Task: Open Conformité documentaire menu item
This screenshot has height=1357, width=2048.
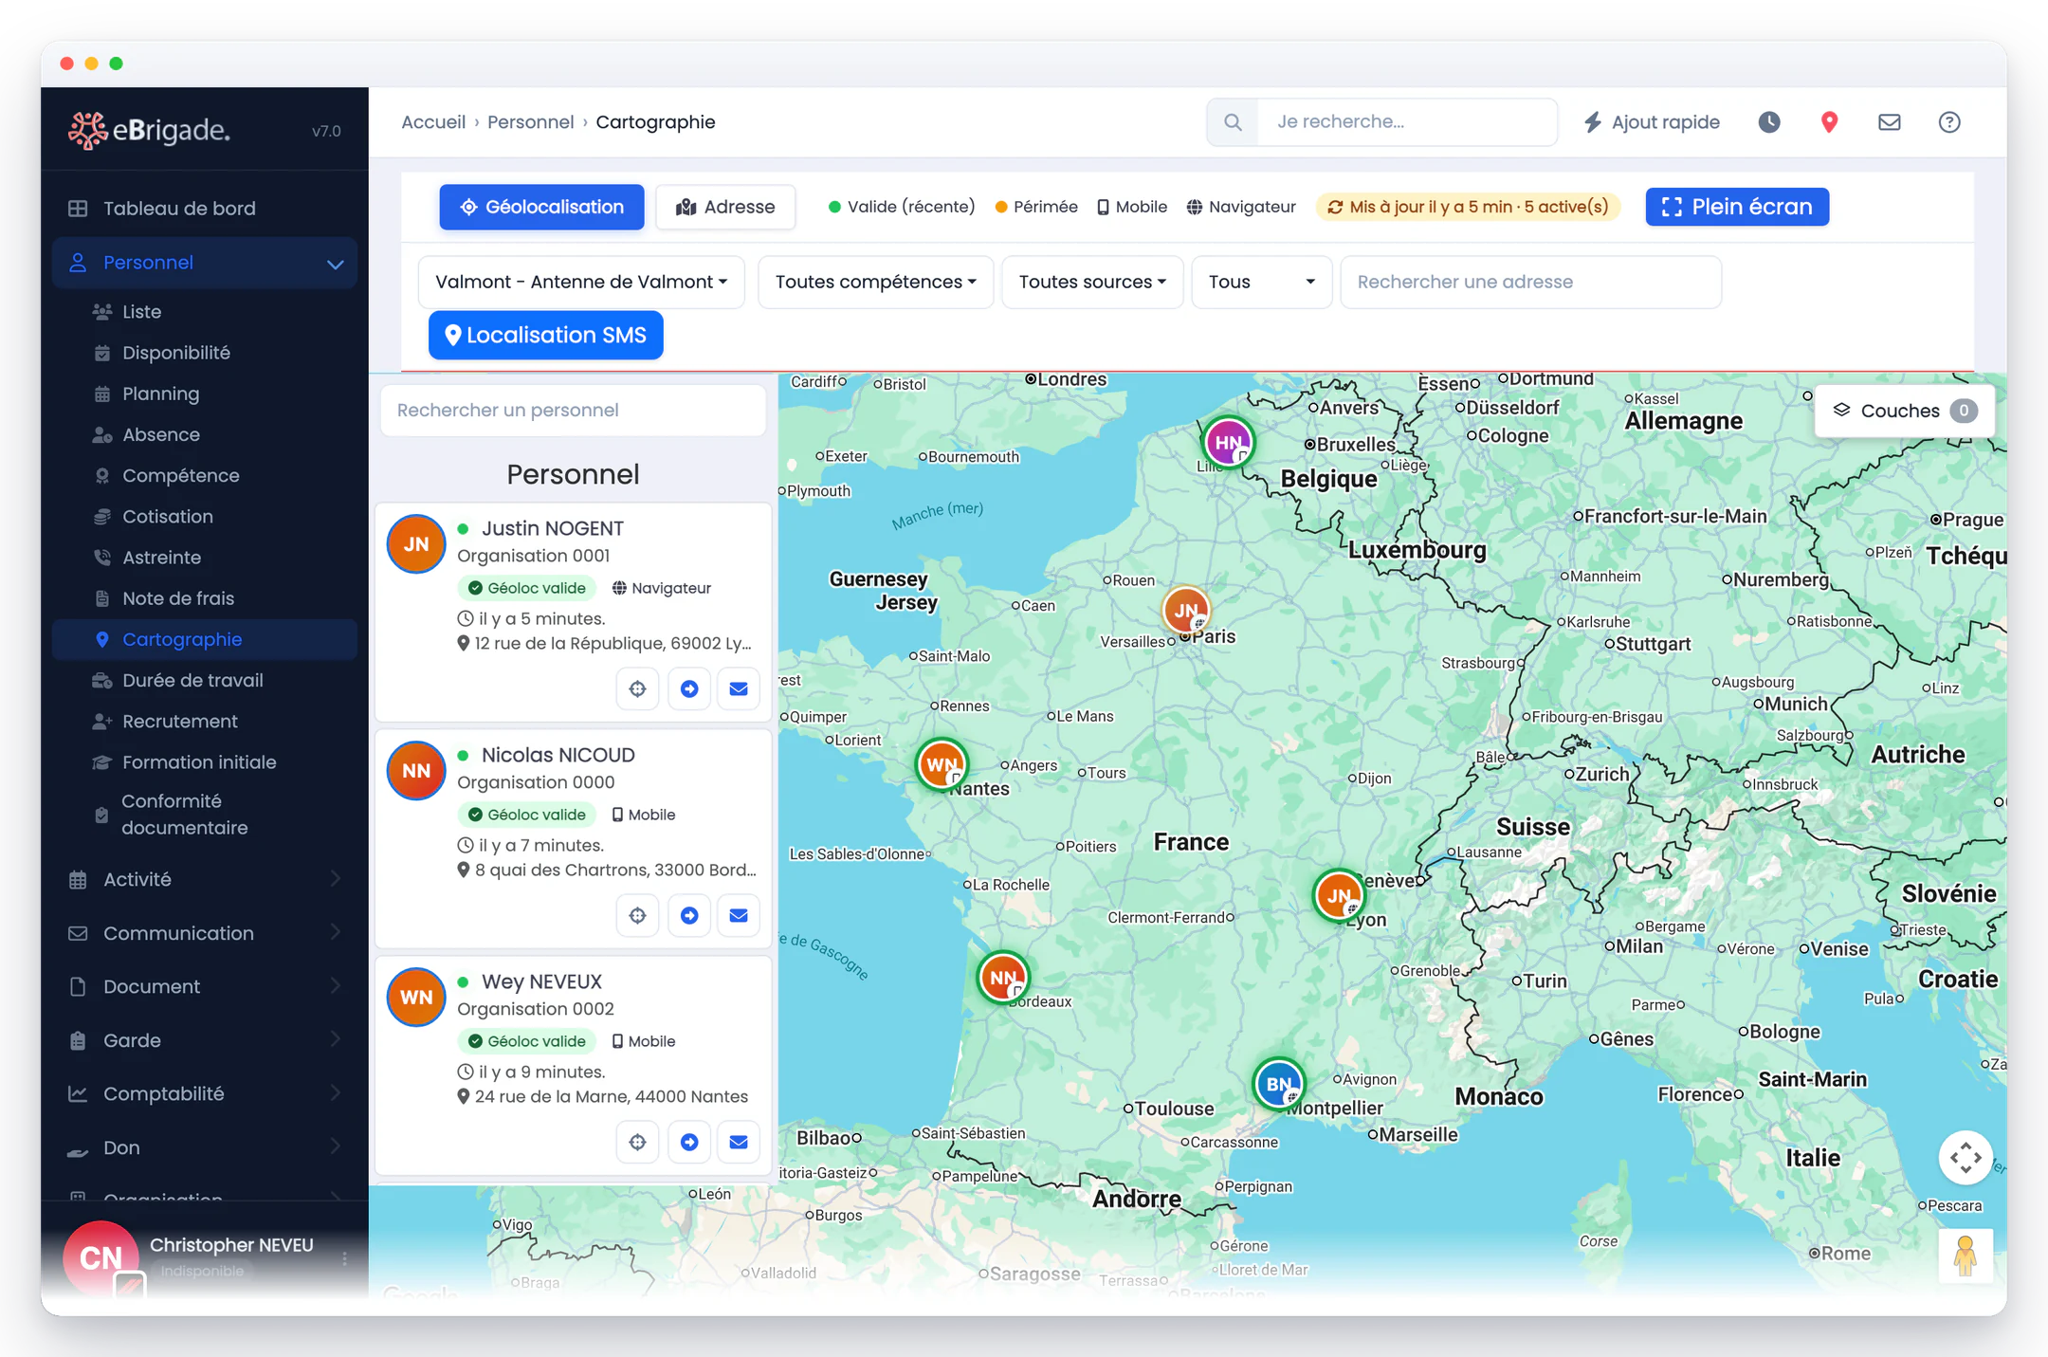Action: [205, 815]
